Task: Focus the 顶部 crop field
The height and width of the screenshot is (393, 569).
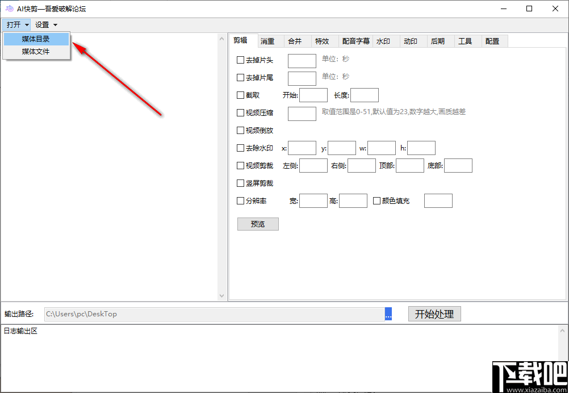Action: click(x=410, y=165)
